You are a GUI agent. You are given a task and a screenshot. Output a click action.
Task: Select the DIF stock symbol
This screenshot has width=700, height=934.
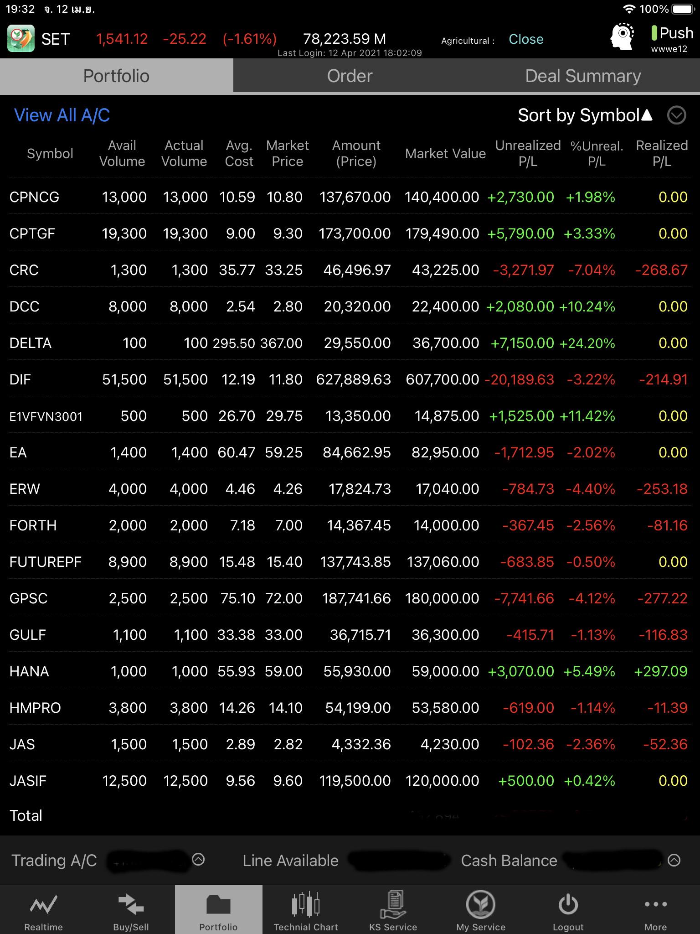20,379
